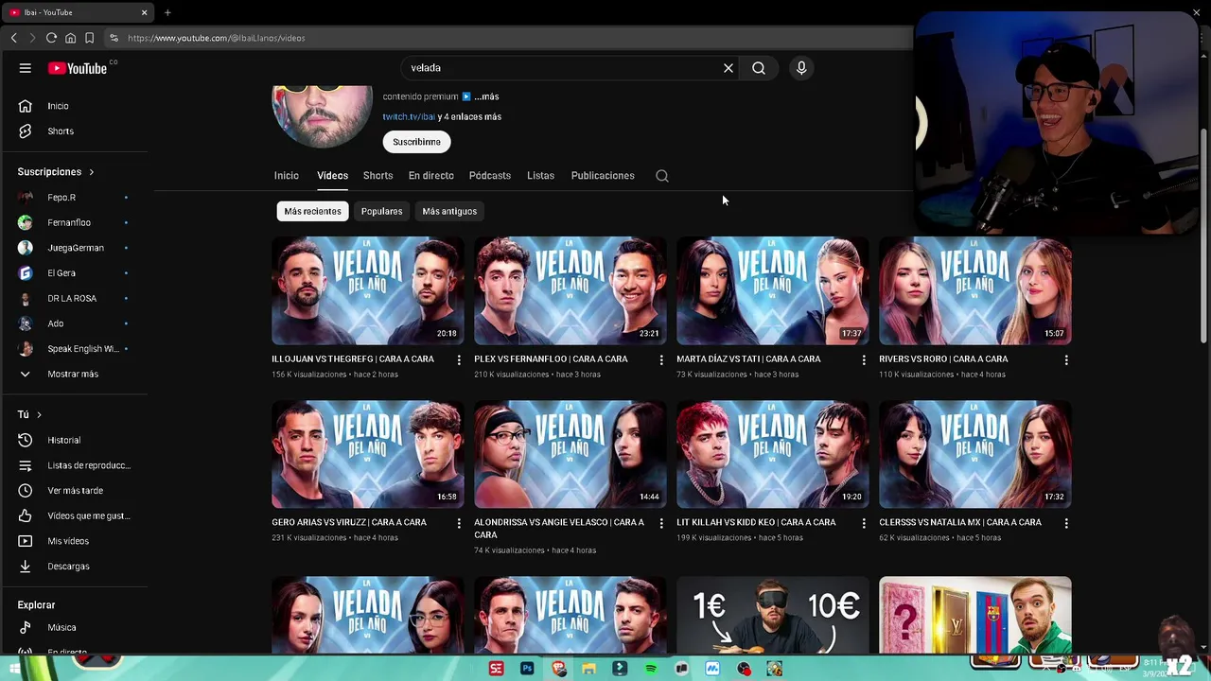Click the YouTube logo
The width and height of the screenshot is (1211, 681).
(78, 68)
